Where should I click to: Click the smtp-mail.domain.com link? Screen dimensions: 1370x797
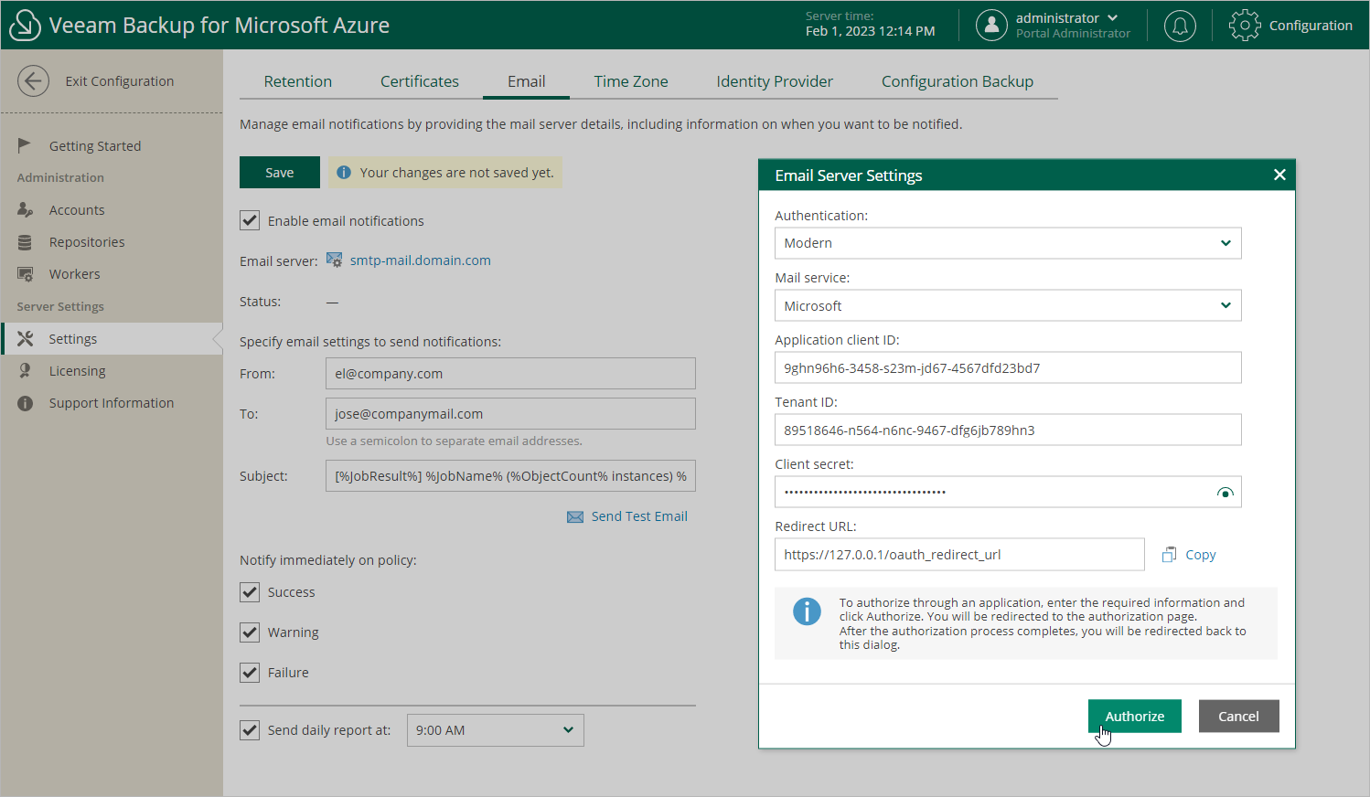[420, 260]
